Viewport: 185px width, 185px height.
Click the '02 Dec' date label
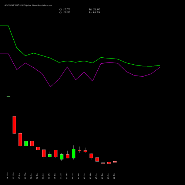pyautogui.click(x=37, y=176)
